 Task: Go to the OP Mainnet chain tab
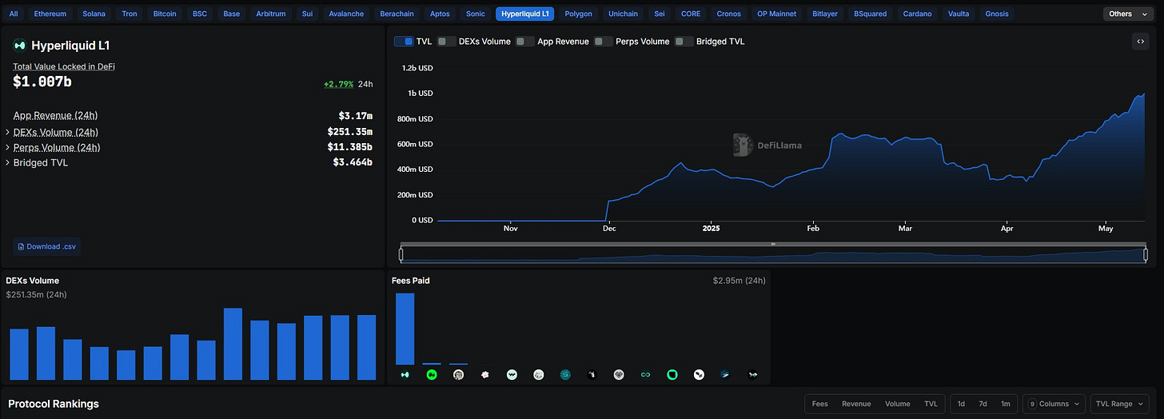(777, 14)
